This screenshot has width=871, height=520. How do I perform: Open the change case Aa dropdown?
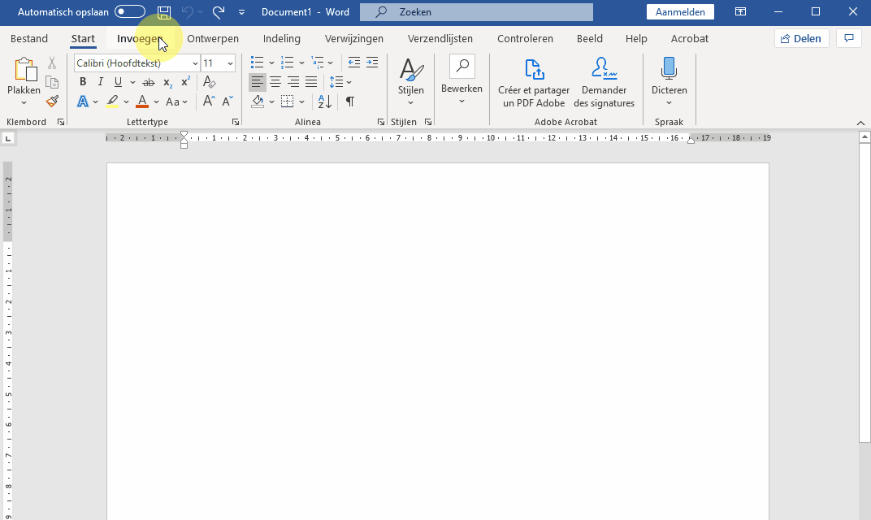click(x=176, y=102)
